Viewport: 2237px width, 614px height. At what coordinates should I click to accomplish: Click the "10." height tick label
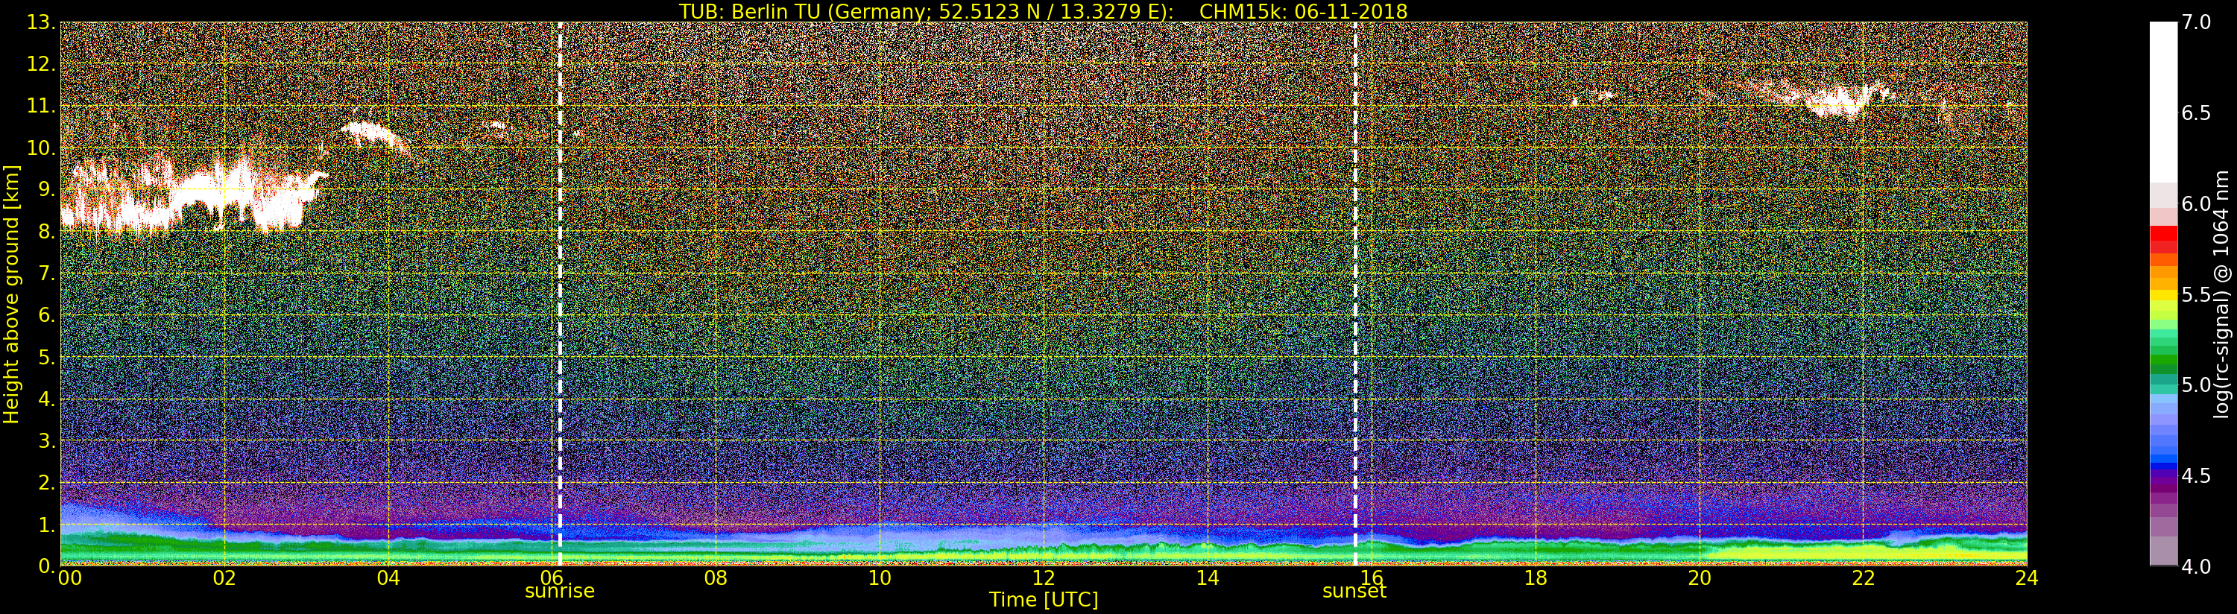[41, 148]
